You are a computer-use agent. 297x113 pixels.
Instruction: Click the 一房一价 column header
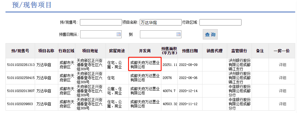point(282,51)
